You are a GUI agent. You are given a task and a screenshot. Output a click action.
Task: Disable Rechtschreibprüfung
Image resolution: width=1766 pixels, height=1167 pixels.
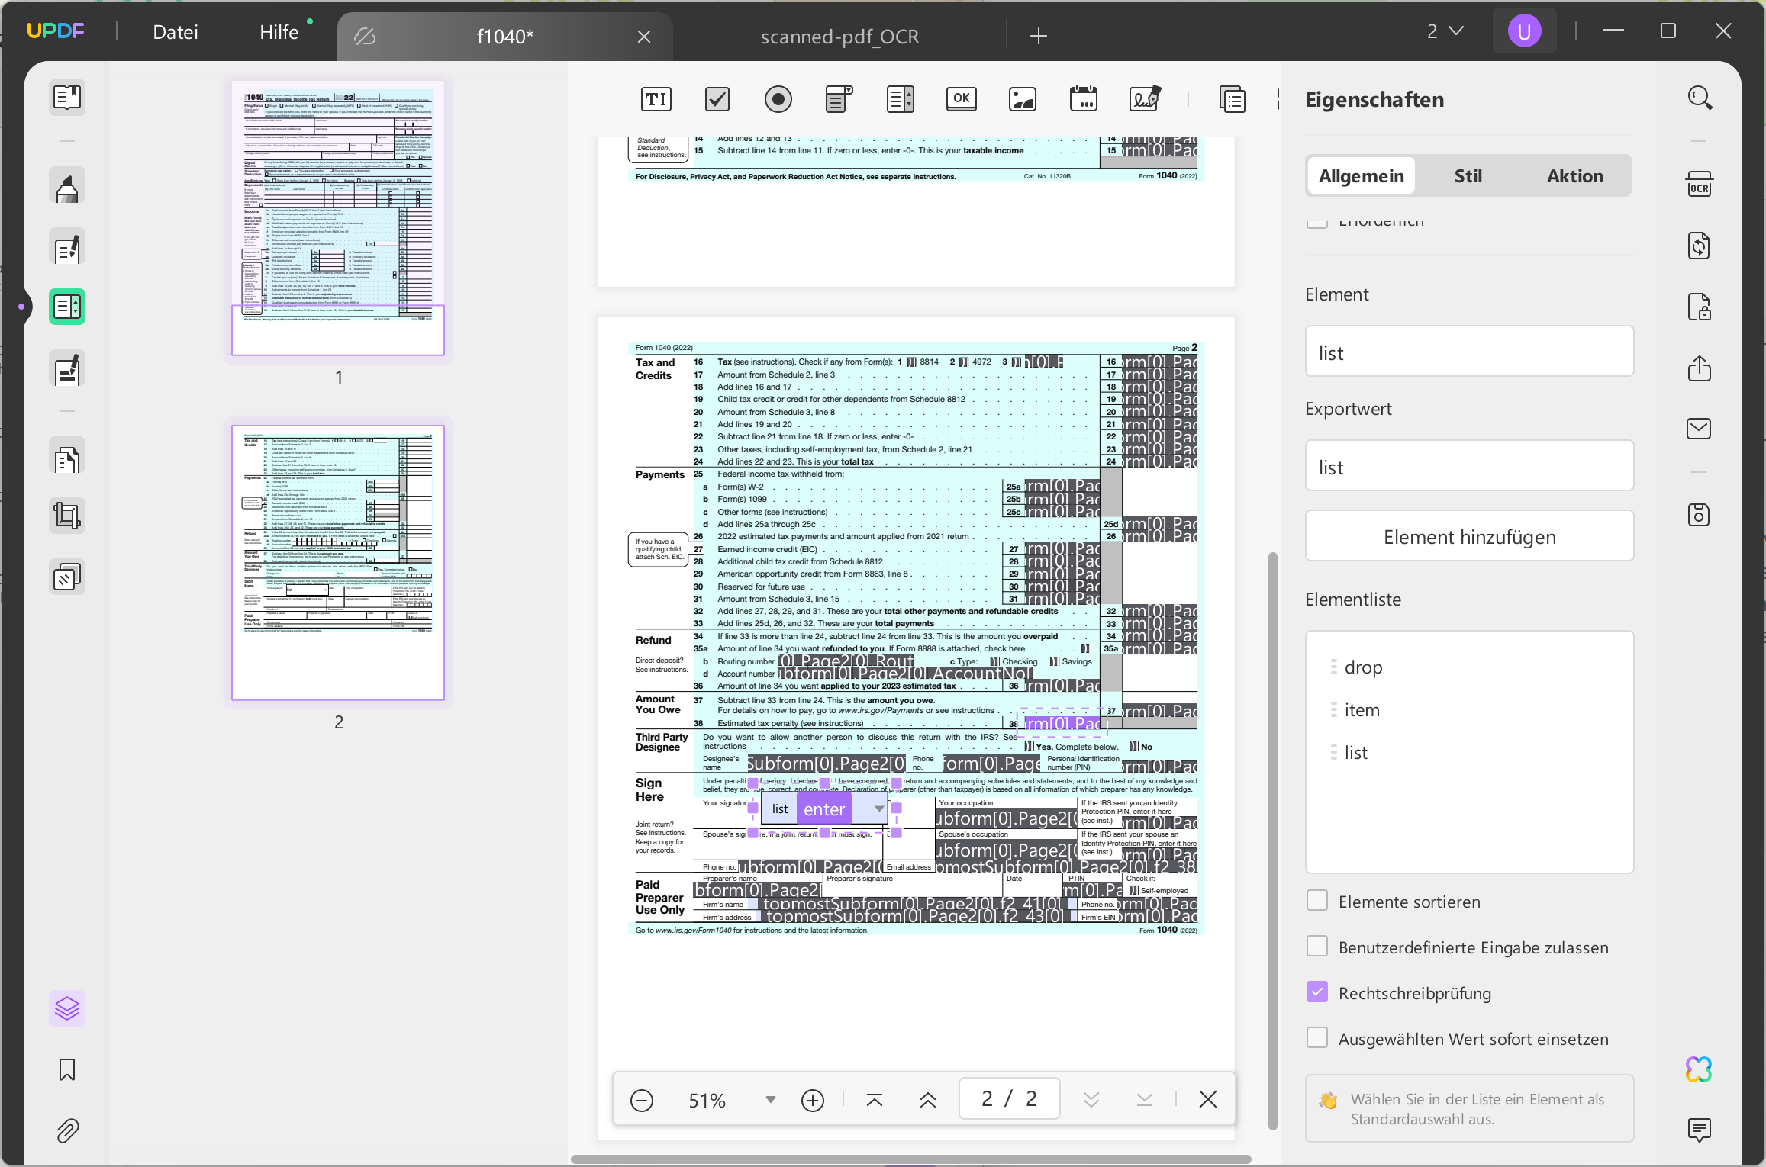coord(1317,992)
